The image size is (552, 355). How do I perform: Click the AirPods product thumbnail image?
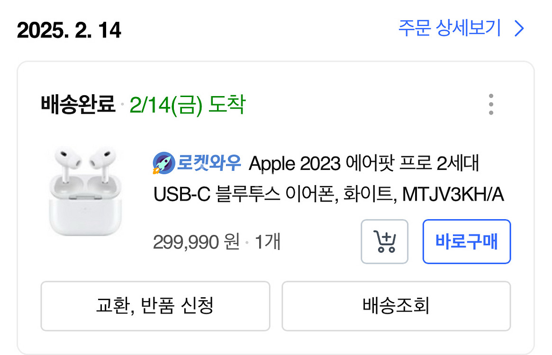point(84,191)
